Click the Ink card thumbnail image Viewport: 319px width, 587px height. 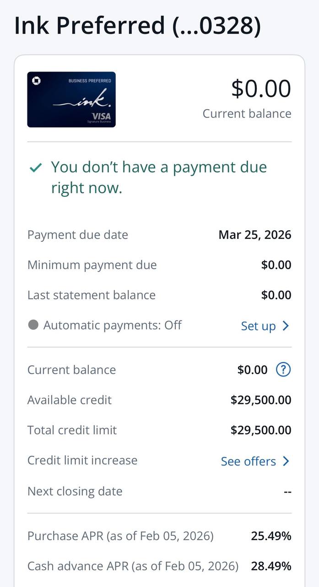coord(71,100)
